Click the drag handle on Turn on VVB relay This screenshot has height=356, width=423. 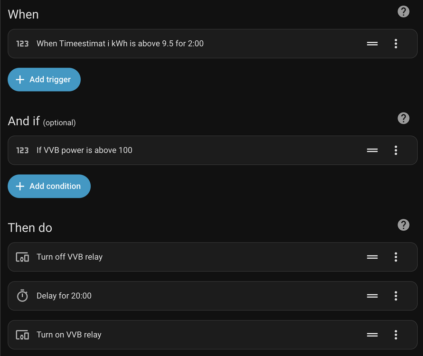(x=372, y=335)
